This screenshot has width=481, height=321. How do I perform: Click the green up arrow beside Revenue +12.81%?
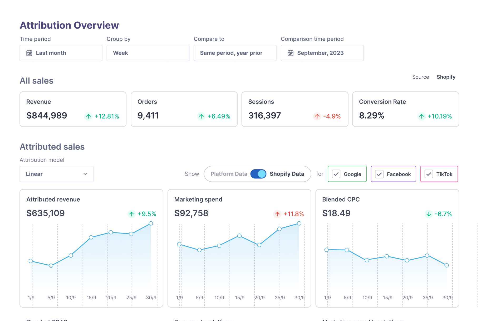tap(89, 116)
